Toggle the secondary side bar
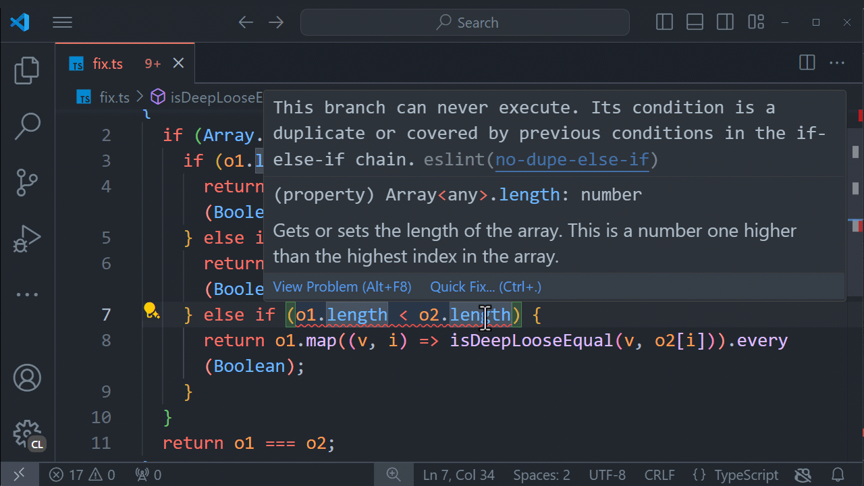Screen dimensions: 864x486 click(x=725, y=22)
